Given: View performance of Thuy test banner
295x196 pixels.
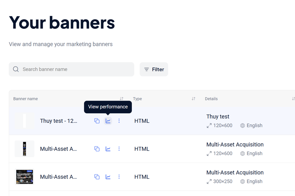Looking at the screenshot, I should [108, 121].
